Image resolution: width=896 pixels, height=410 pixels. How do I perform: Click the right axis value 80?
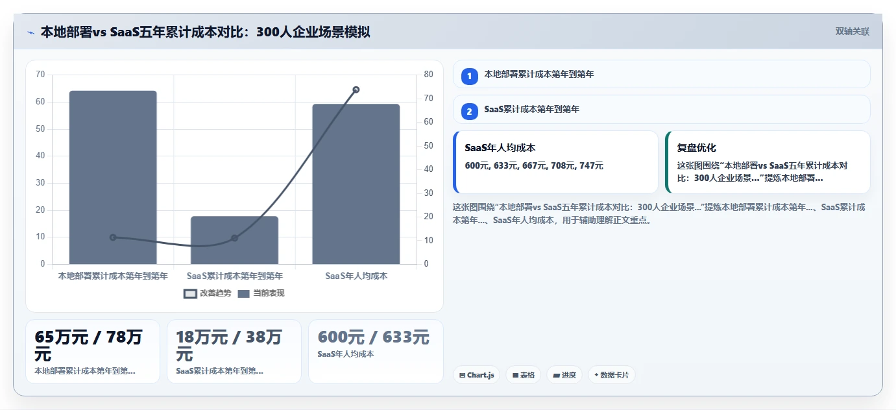[x=429, y=75]
